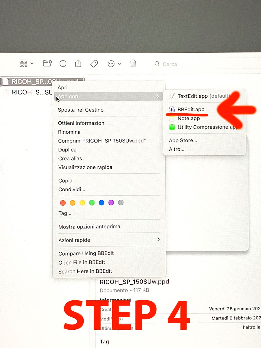This screenshot has height=348, width=261.
Task: Choose Rinomina in context menu
Action: point(69,132)
